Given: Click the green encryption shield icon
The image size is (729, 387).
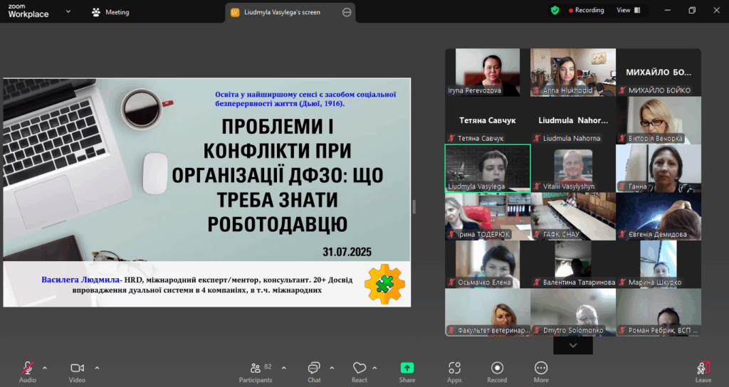Looking at the screenshot, I should (x=555, y=11).
